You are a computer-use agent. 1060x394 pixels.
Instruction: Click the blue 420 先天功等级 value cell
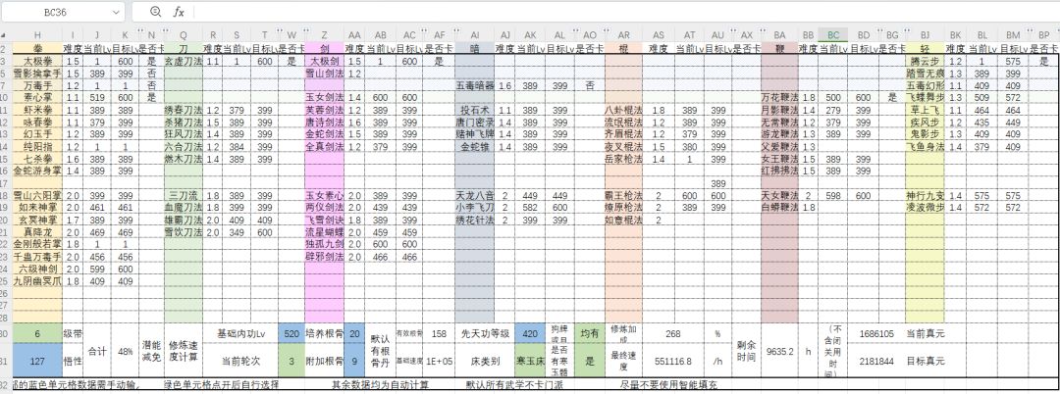[x=530, y=333]
